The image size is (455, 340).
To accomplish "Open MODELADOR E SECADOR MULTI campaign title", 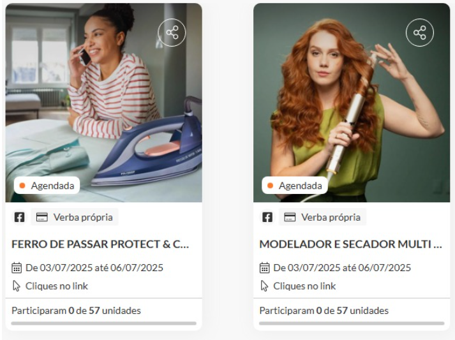I will [x=351, y=244].
